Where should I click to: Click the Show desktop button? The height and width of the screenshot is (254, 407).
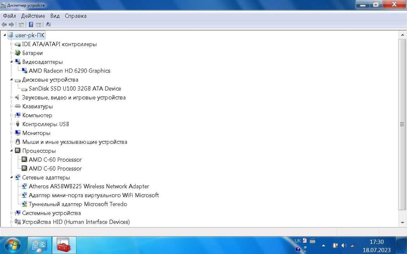(x=401, y=245)
